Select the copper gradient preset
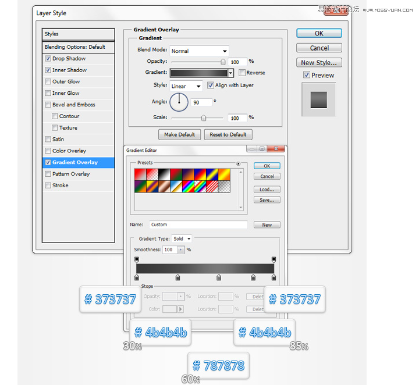 164,186
